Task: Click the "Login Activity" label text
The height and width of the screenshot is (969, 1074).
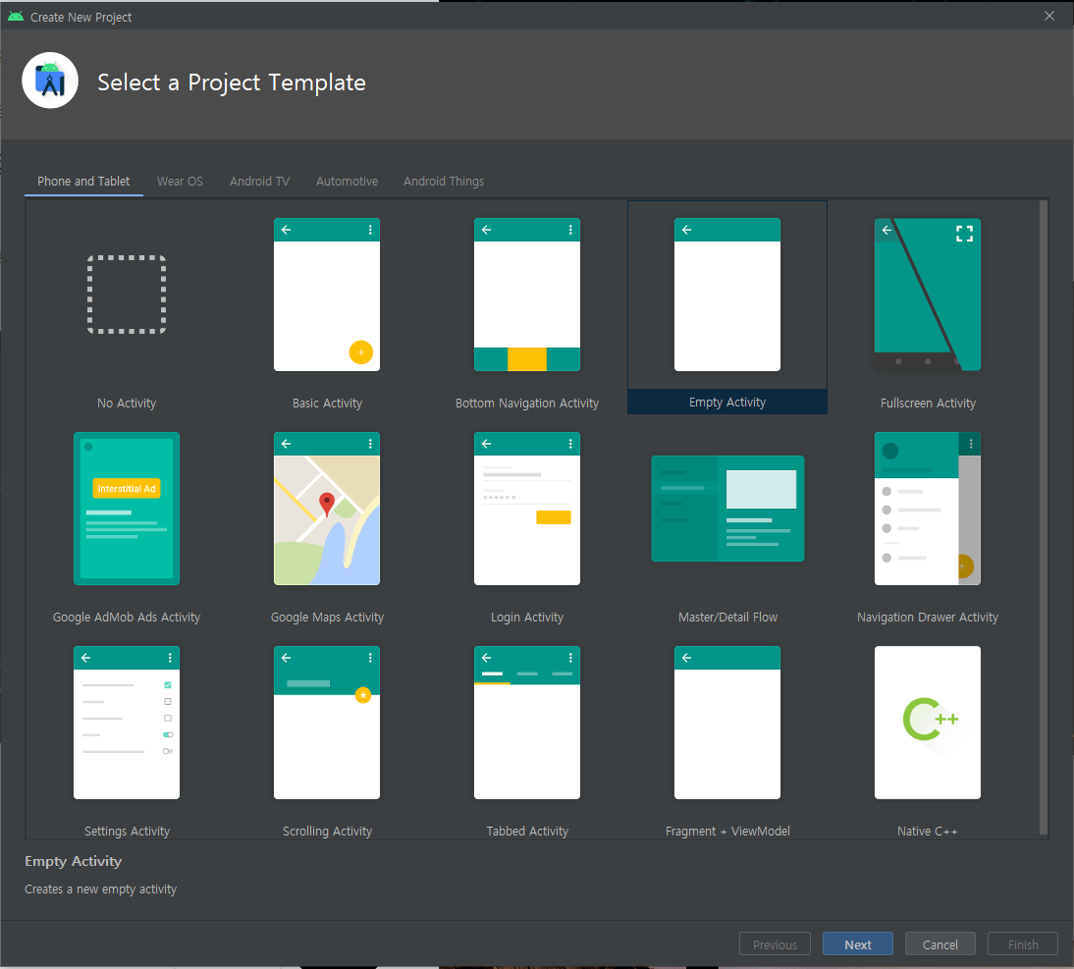Action: point(527,617)
